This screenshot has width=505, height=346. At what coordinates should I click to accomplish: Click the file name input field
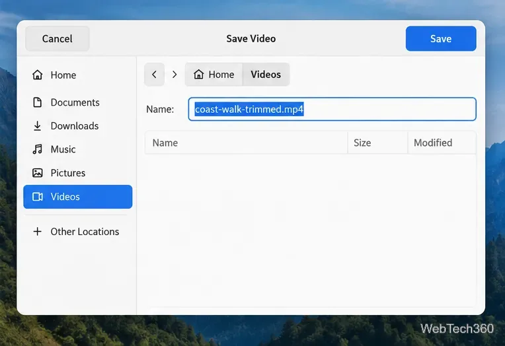tap(332, 109)
